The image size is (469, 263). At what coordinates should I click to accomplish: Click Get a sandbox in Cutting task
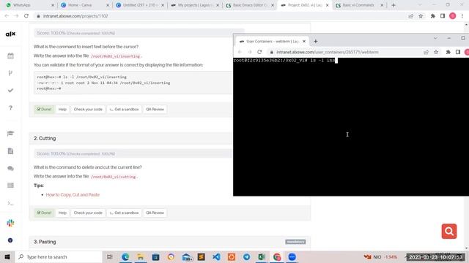coord(124,213)
